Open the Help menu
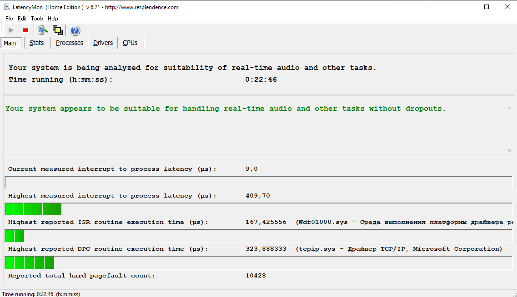517x297 pixels. 53,19
